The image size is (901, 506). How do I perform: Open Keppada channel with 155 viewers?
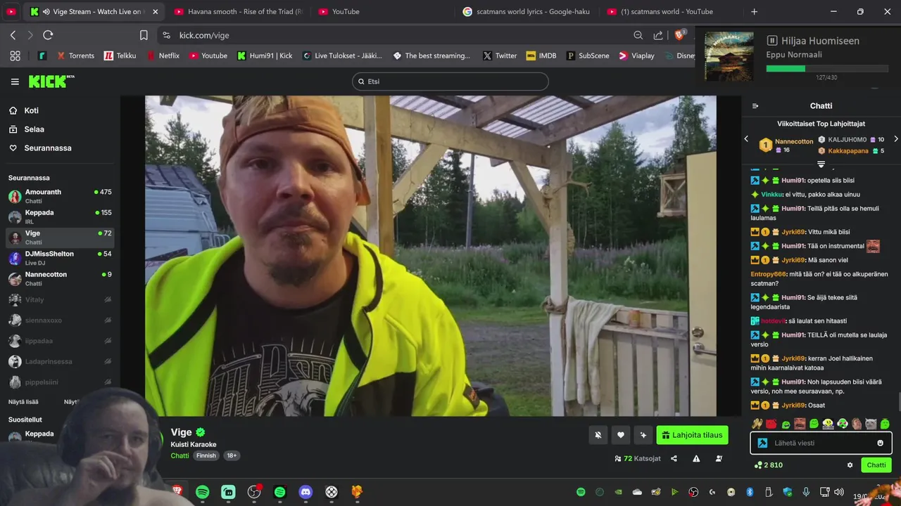[60, 216]
